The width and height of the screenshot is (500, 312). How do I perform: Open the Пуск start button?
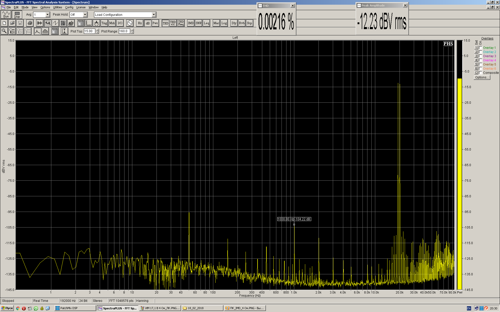click(x=7, y=308)
